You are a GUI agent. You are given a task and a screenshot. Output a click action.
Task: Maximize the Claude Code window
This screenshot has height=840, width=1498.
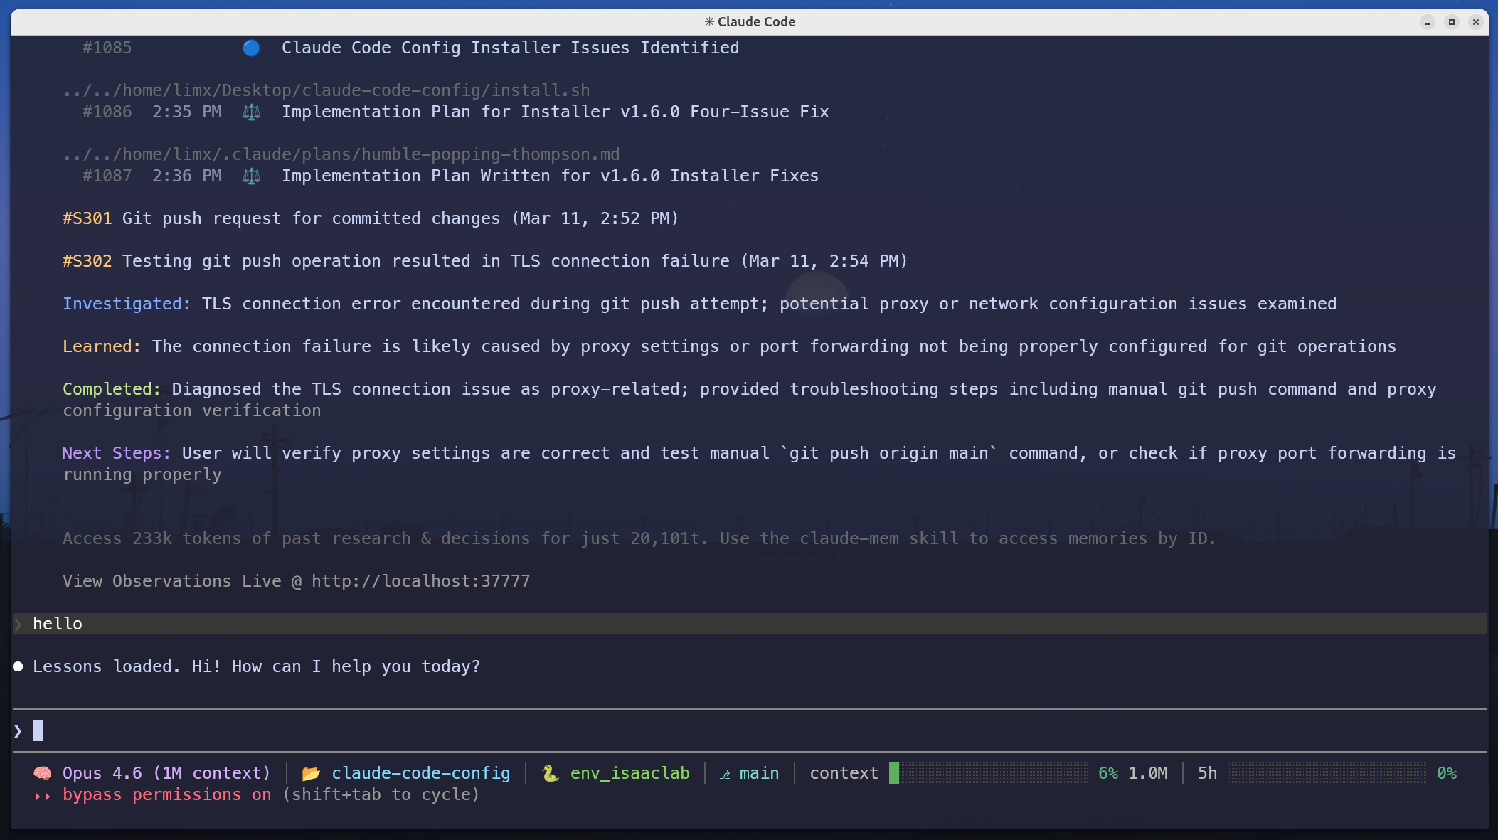tap(1452, 22)
